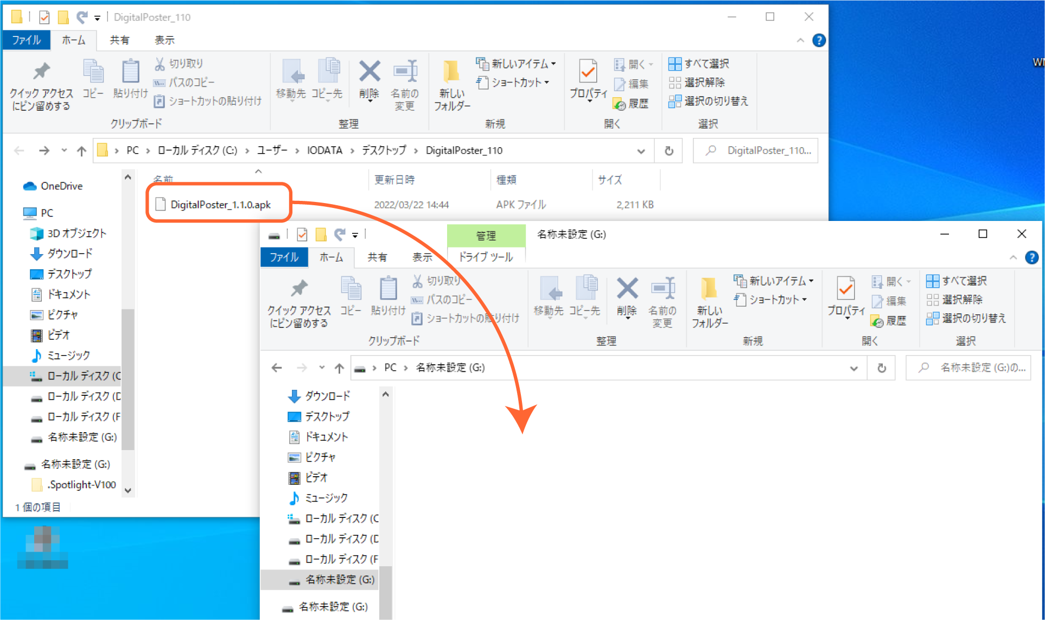Screen dimensions: 1045x620
Task: Collapse the ribbon in DigitalPoster_110 window
Action: tap(800, 40)
